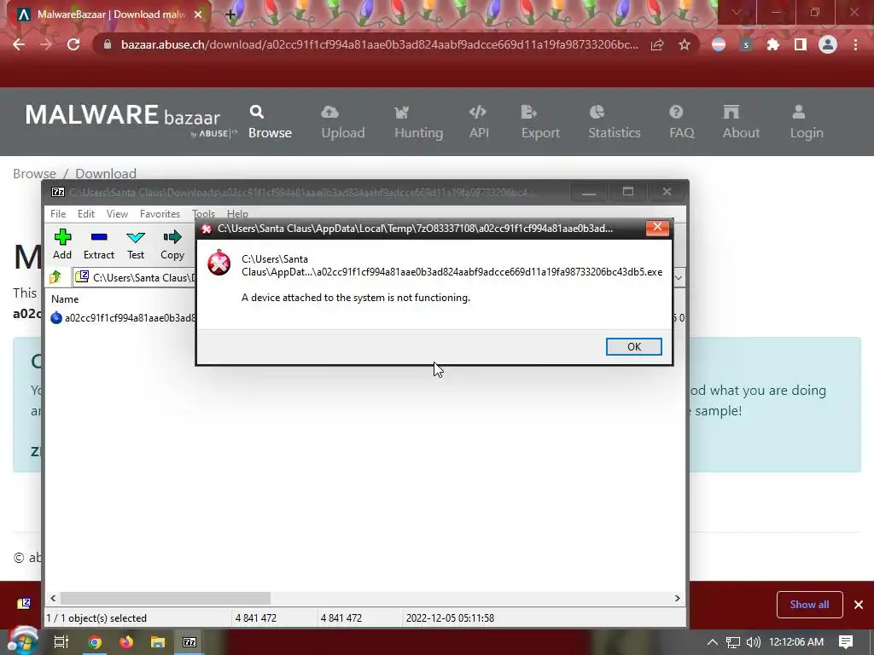Click the Browse search icon on MalwareBazaar
This screenshot has width=874, height=655.
[x=257, y=112]
